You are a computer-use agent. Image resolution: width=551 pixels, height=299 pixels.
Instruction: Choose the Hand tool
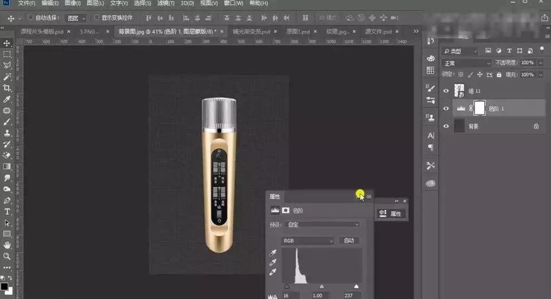click(7, 245)
